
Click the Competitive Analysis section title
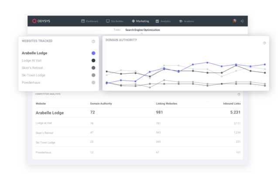tap(48, 94)
